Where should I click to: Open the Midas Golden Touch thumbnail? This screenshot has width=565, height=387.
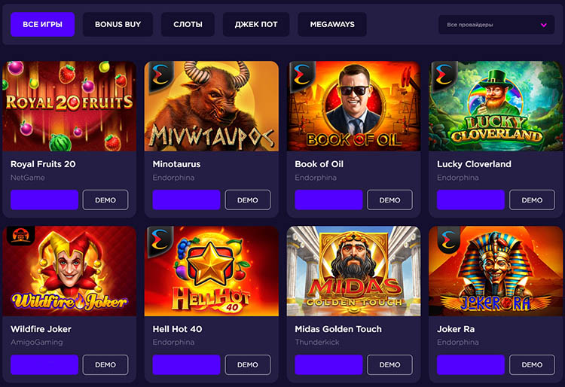tap(353, 271)
